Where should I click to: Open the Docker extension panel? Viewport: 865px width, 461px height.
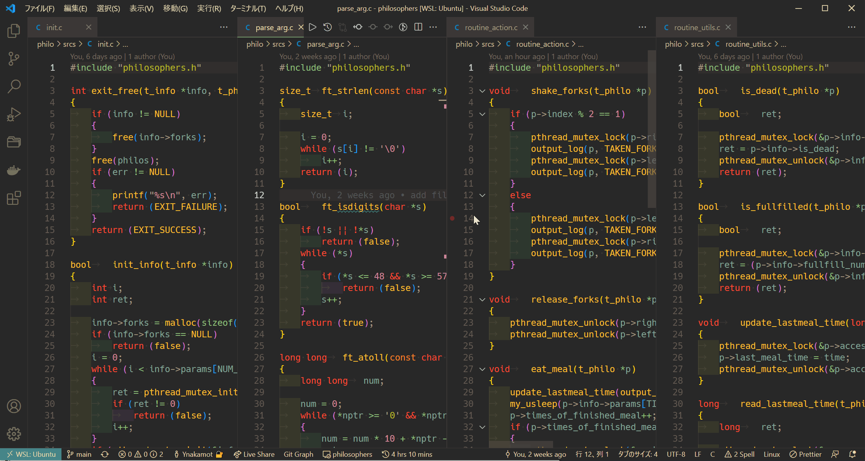(x=14, y=170)
